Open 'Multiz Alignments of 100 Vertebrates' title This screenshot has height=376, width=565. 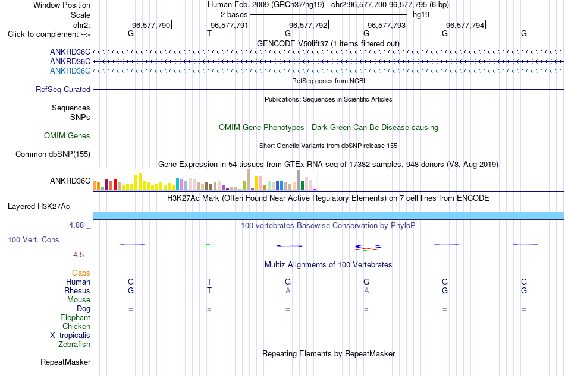[328, 265]
